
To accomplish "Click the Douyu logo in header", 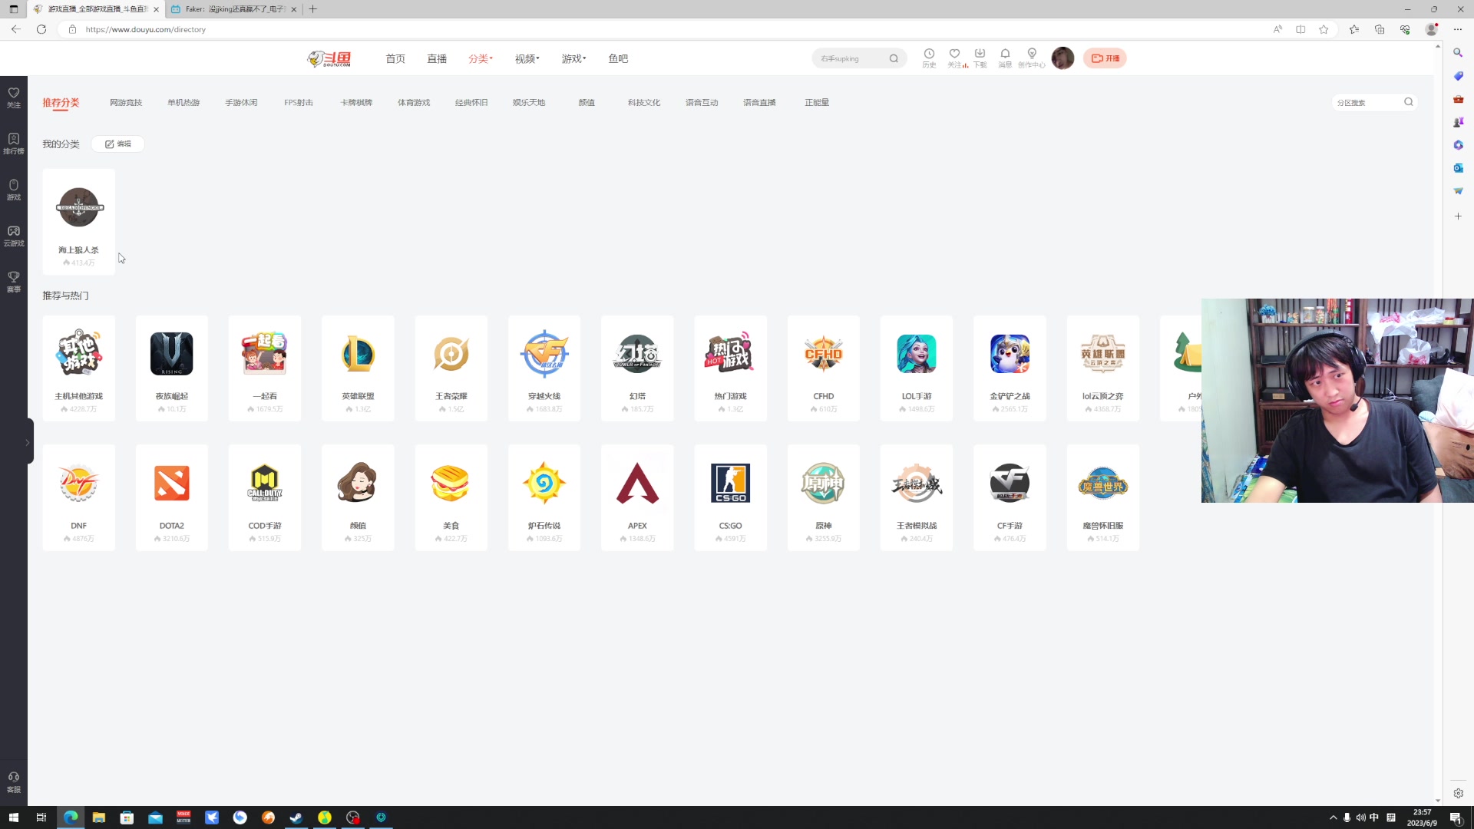I will pos(329,58).
